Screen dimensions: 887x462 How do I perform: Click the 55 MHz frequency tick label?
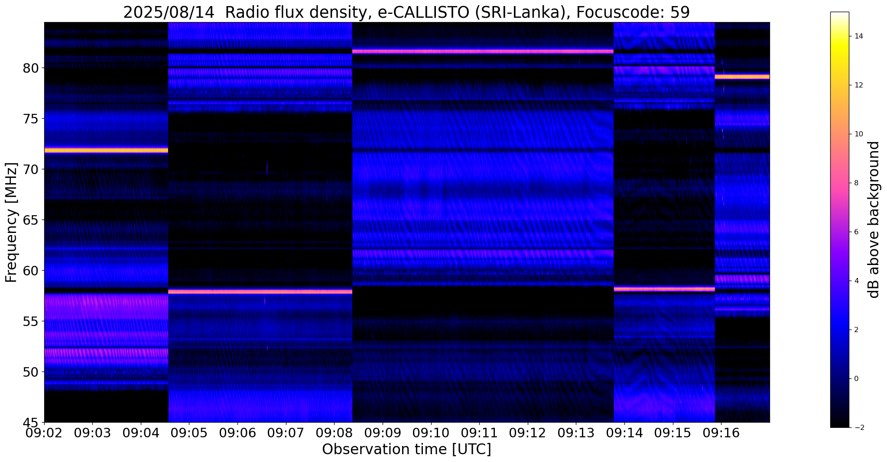pyautogui.click(x=30, y=321)
